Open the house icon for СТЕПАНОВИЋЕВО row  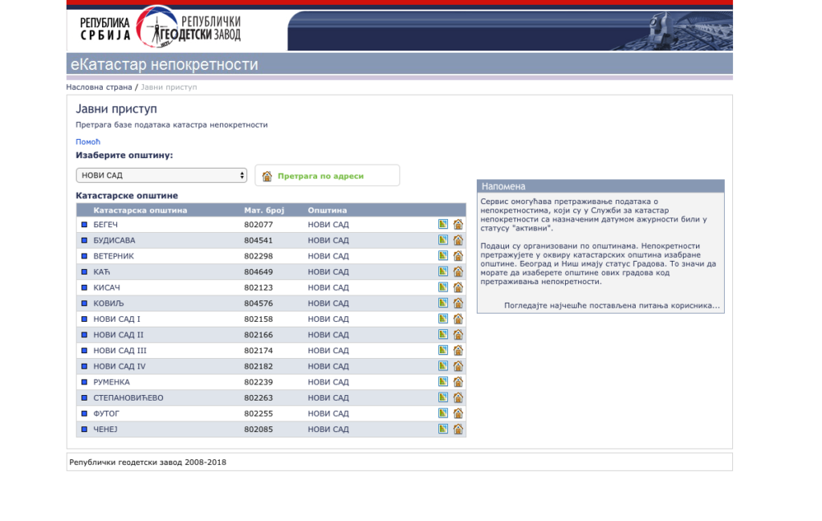(458, 397)
